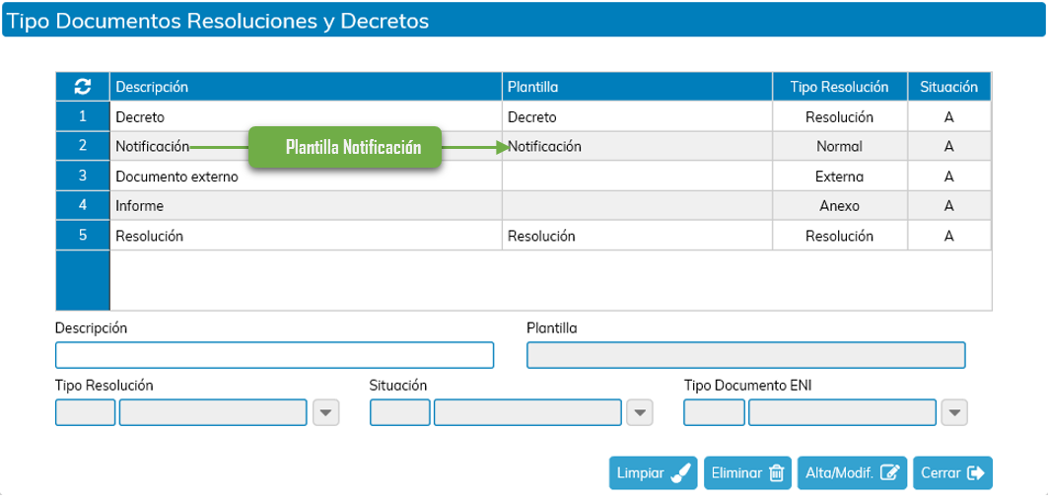Click the refresh icon in table header
This screenshot has width=1048, height=502.
point(83,86)
